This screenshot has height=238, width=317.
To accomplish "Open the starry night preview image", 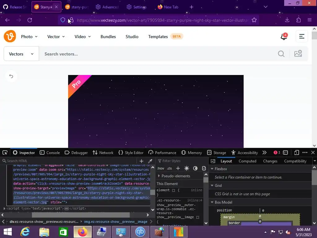I will tap(156, 111).
